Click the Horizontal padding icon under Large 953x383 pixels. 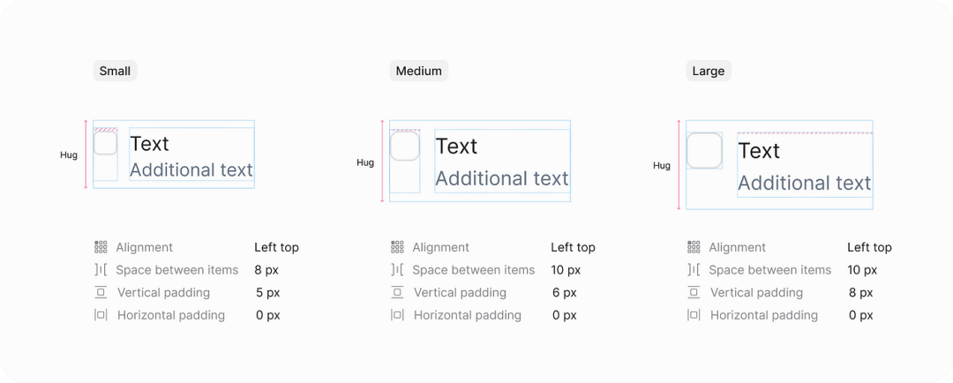point(694,315)
